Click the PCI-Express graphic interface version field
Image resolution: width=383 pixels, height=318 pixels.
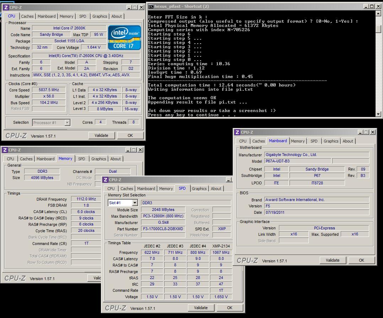click(324, 228)
